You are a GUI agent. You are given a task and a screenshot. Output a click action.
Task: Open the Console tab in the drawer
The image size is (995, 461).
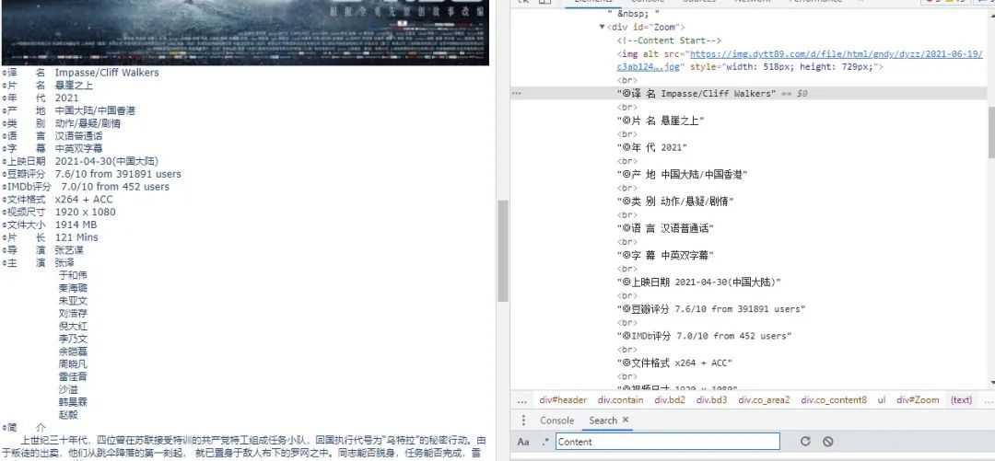point(556,421)
